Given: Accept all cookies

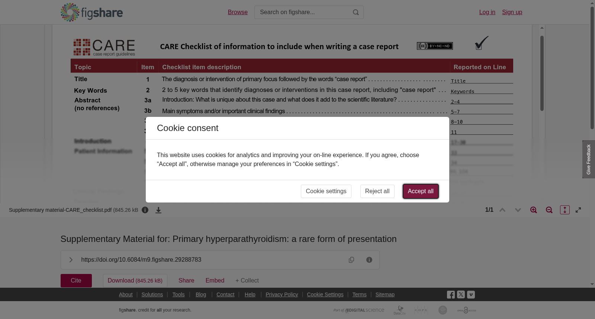Looking at the screenshot, I should pyautogui.click(x=421, y=191).
